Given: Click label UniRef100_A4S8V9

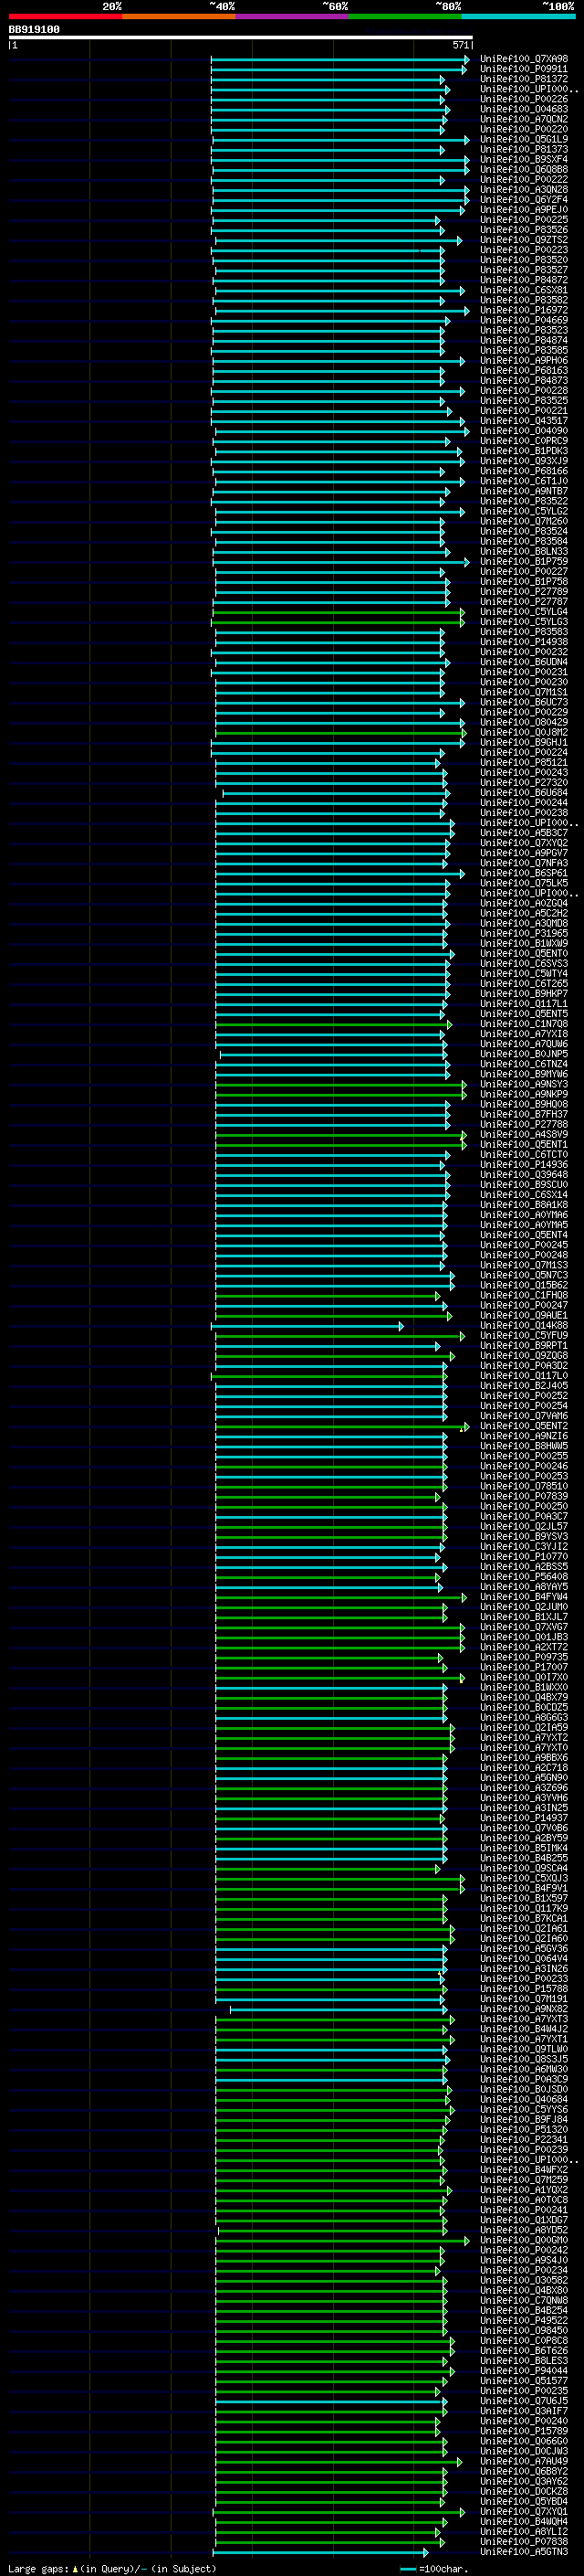Looking at the screenshot, I should 524,1135.
